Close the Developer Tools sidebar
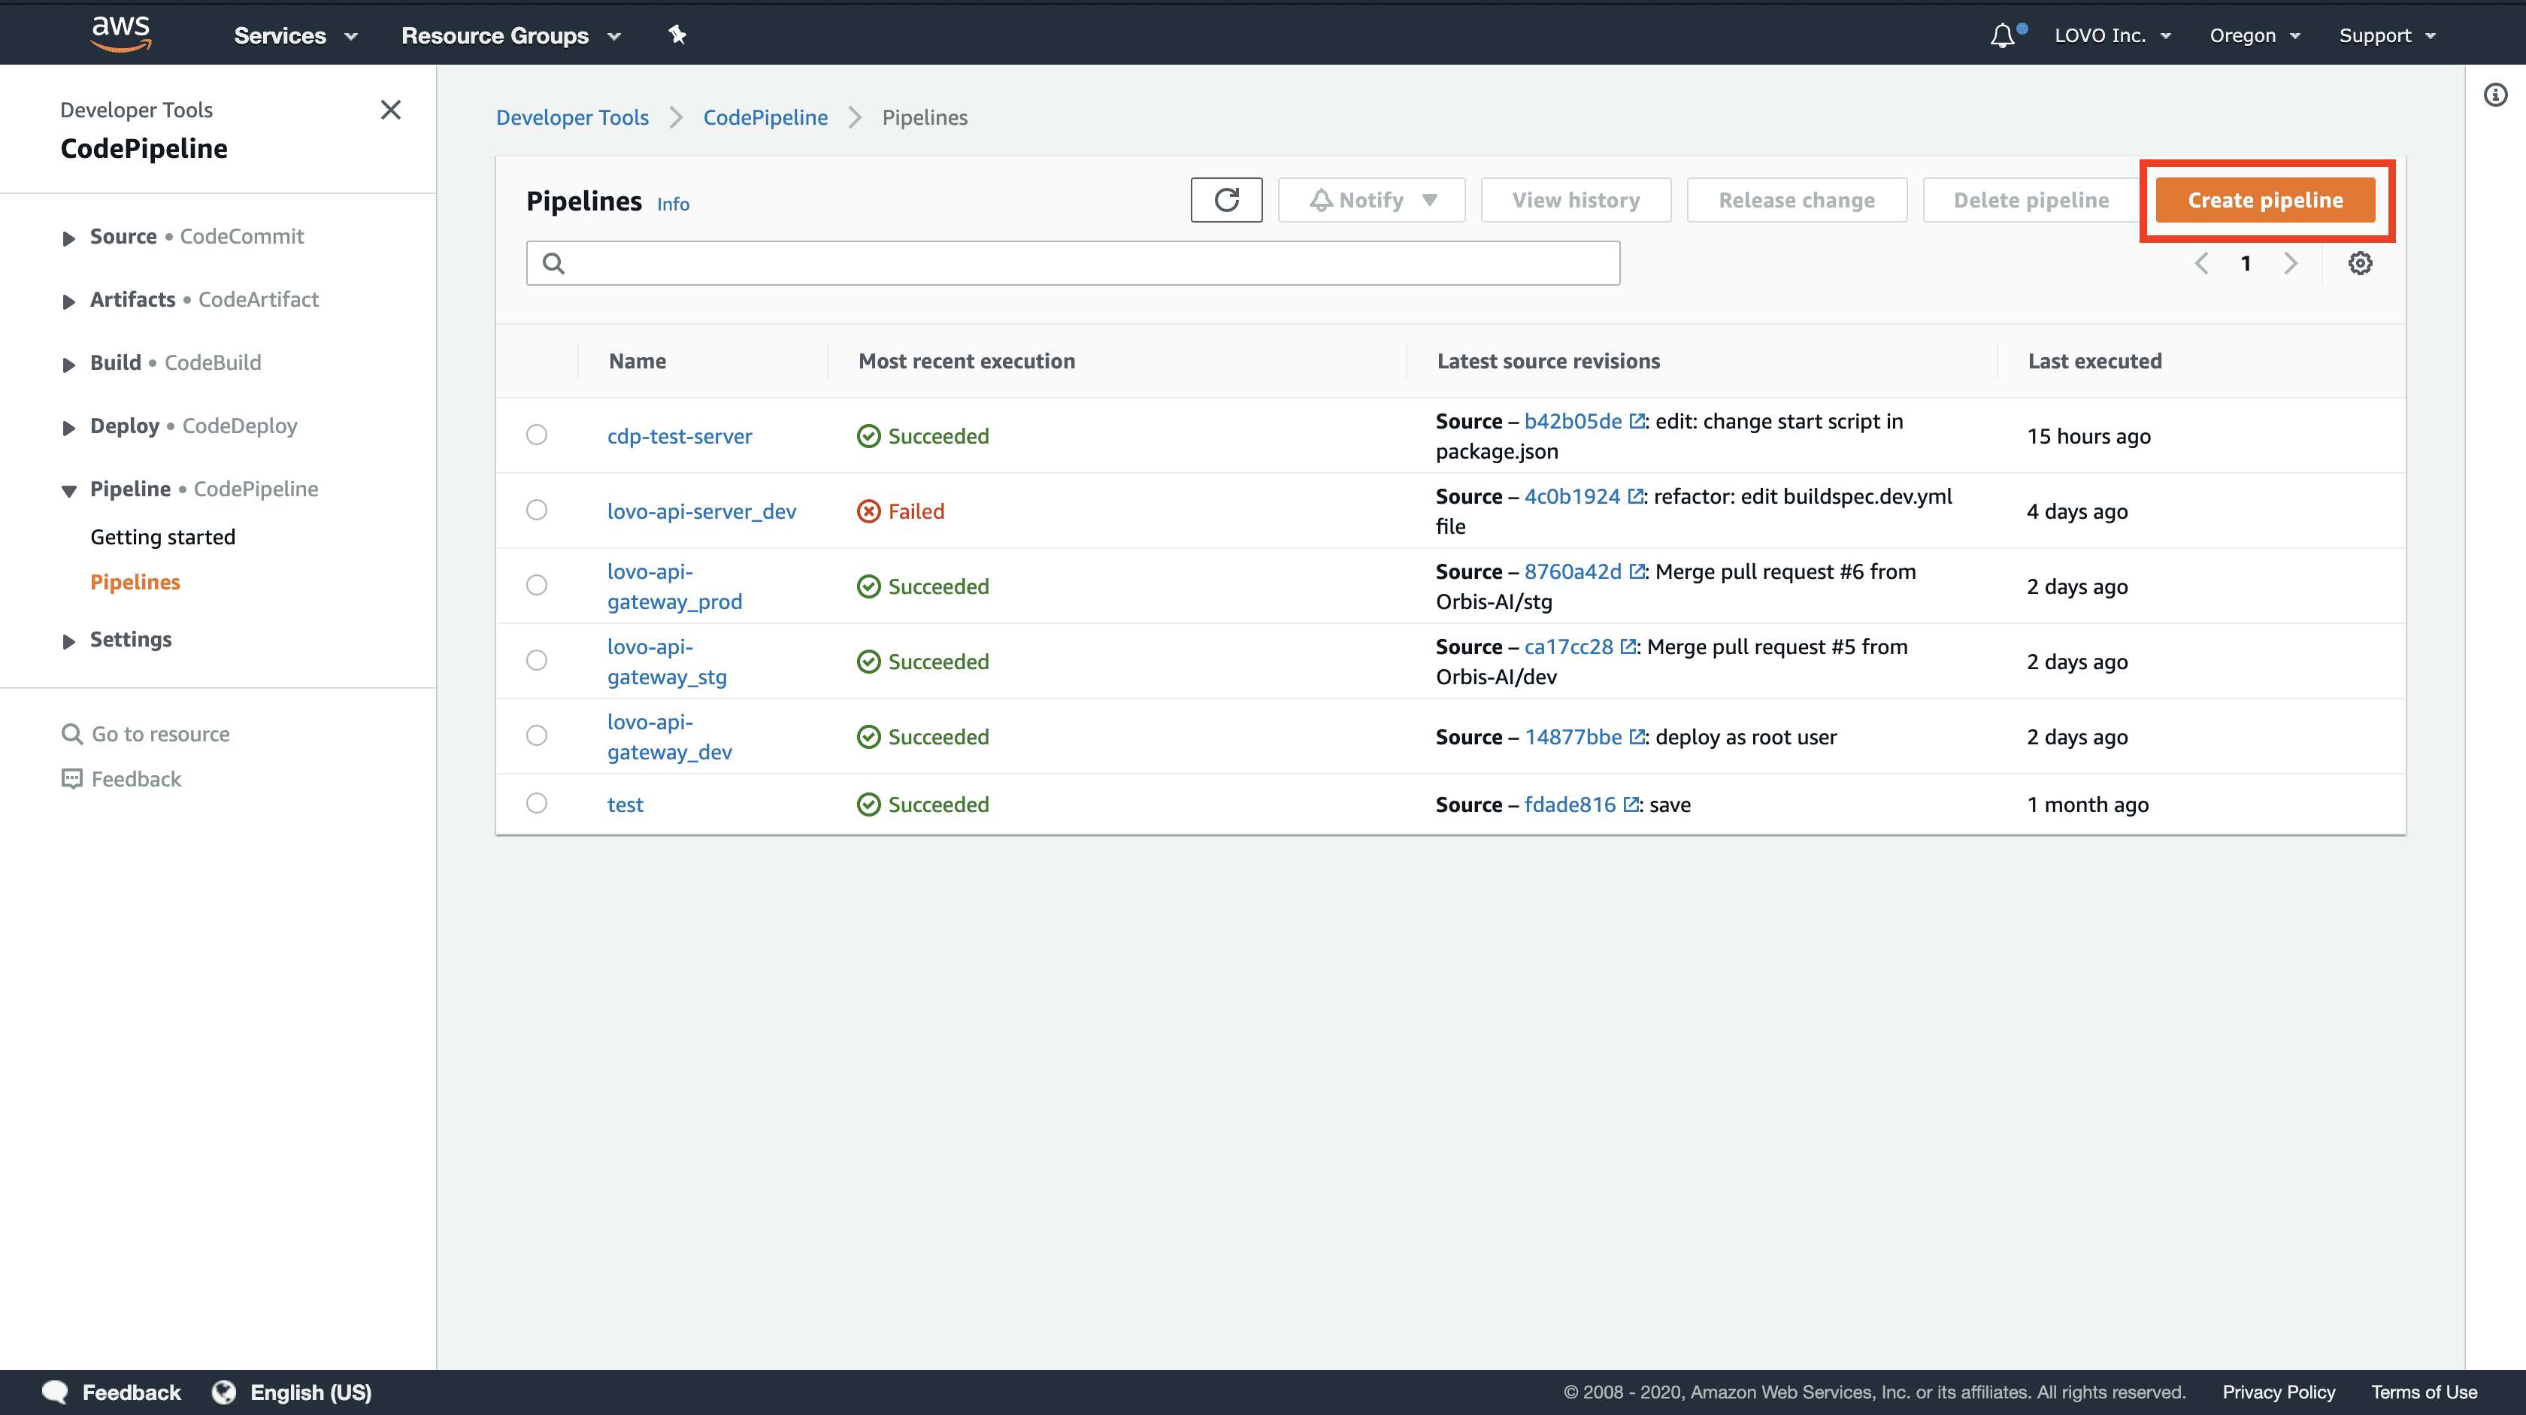 [x=390, y=110]
